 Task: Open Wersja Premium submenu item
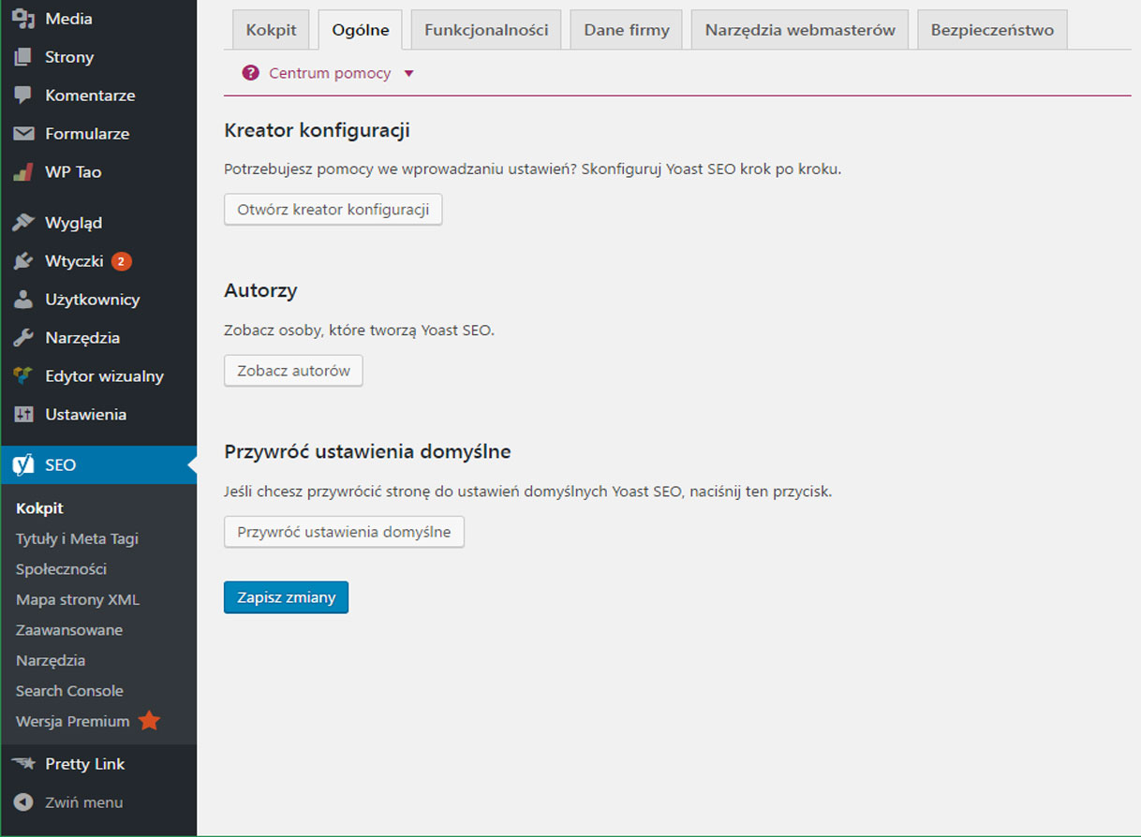[72, 721]
